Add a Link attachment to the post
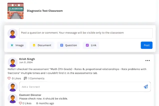Viewport: 159px width, 106px height. pos(91,45)
